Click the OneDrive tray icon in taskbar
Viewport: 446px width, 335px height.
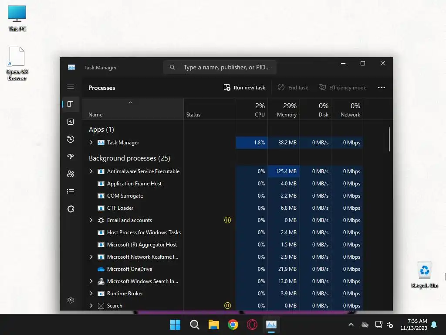click(x=365, y=325)
